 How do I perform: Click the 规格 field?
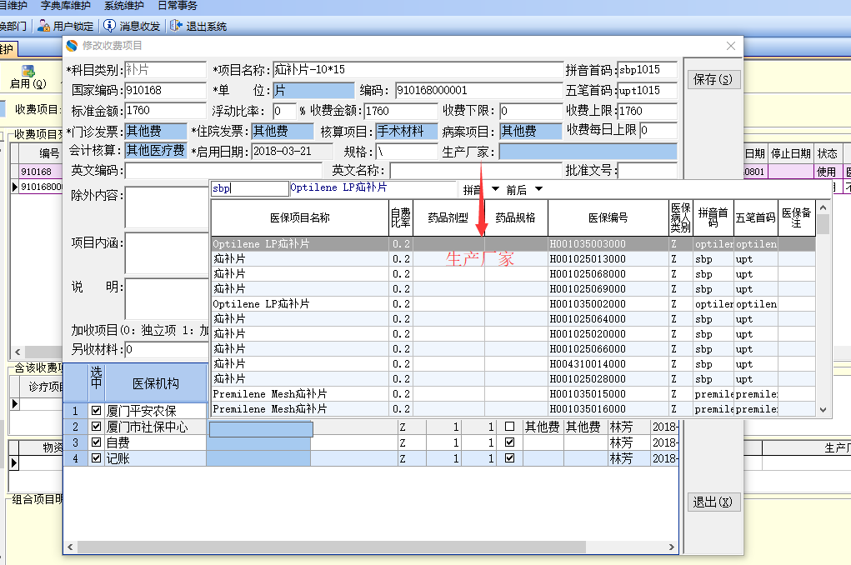407,152
